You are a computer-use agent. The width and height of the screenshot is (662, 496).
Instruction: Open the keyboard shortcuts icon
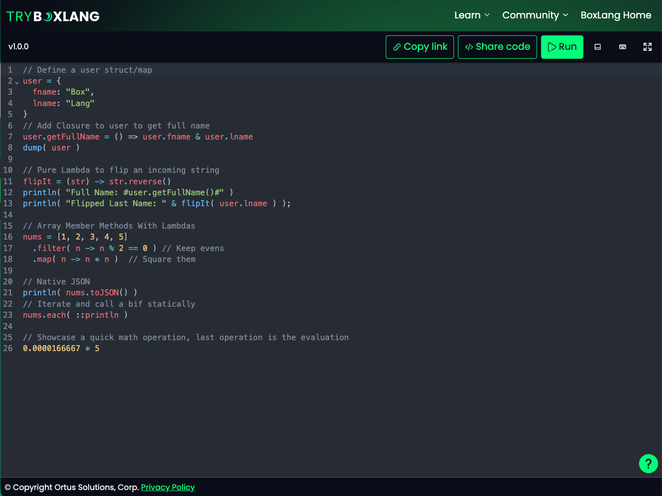tap(623, 46)
